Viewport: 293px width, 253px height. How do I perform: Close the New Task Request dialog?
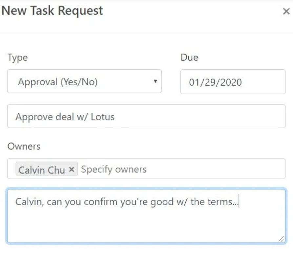[286, 11]
